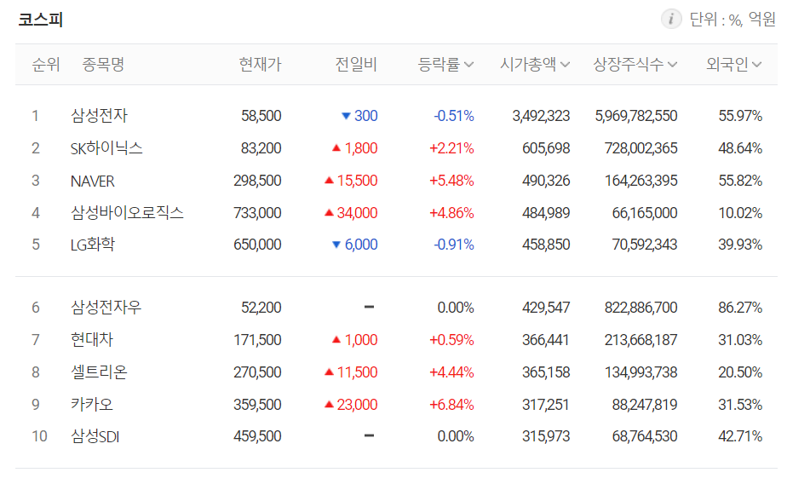Click foreign ownership 55.97%
The image size is (810, 484).
click(740, 116)
